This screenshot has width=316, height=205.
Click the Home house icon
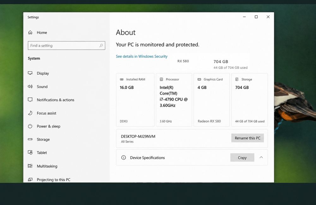coord(30,32)
